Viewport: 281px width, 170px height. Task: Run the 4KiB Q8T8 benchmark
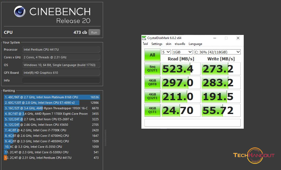coord(152,82)
